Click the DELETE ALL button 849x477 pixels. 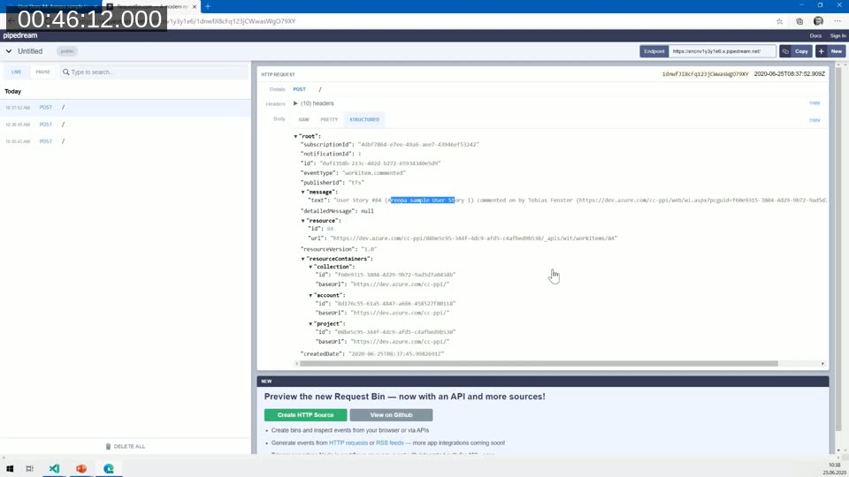tap(125, 447)
